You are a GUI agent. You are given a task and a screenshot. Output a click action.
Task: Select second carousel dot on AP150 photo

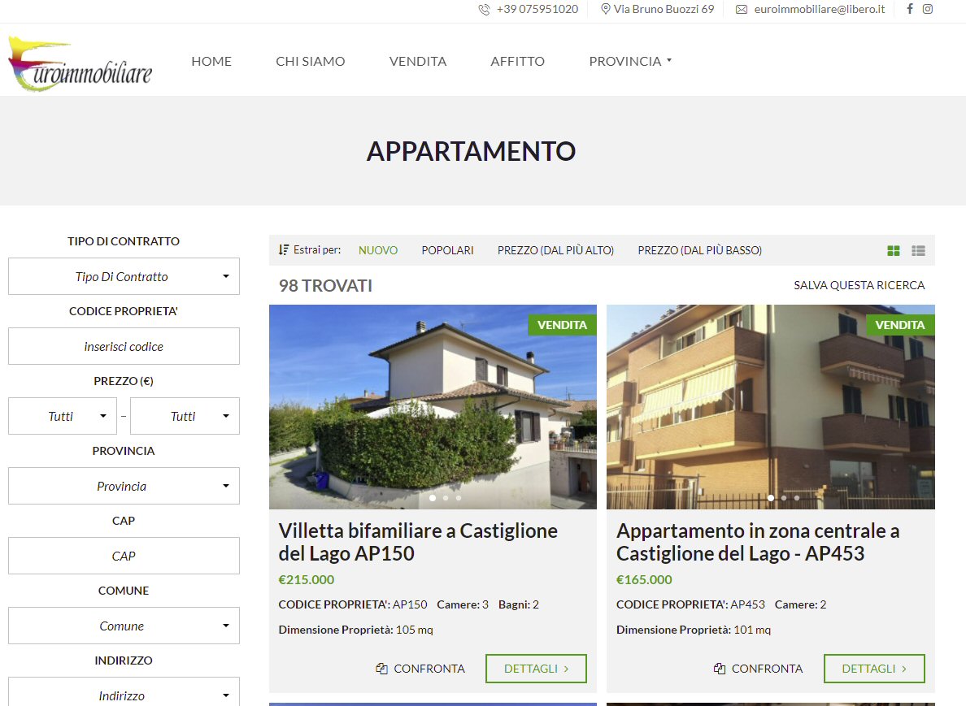[446, 498]
